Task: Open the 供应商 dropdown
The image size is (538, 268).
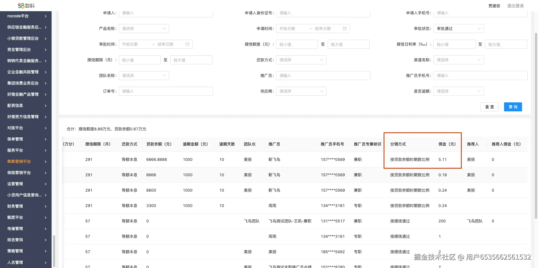Action: point(301,91)
